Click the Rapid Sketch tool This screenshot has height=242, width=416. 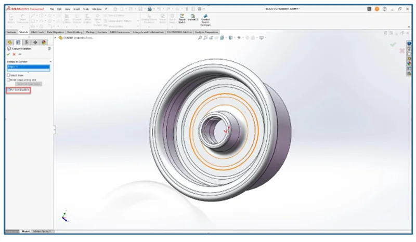click(182, 20)
